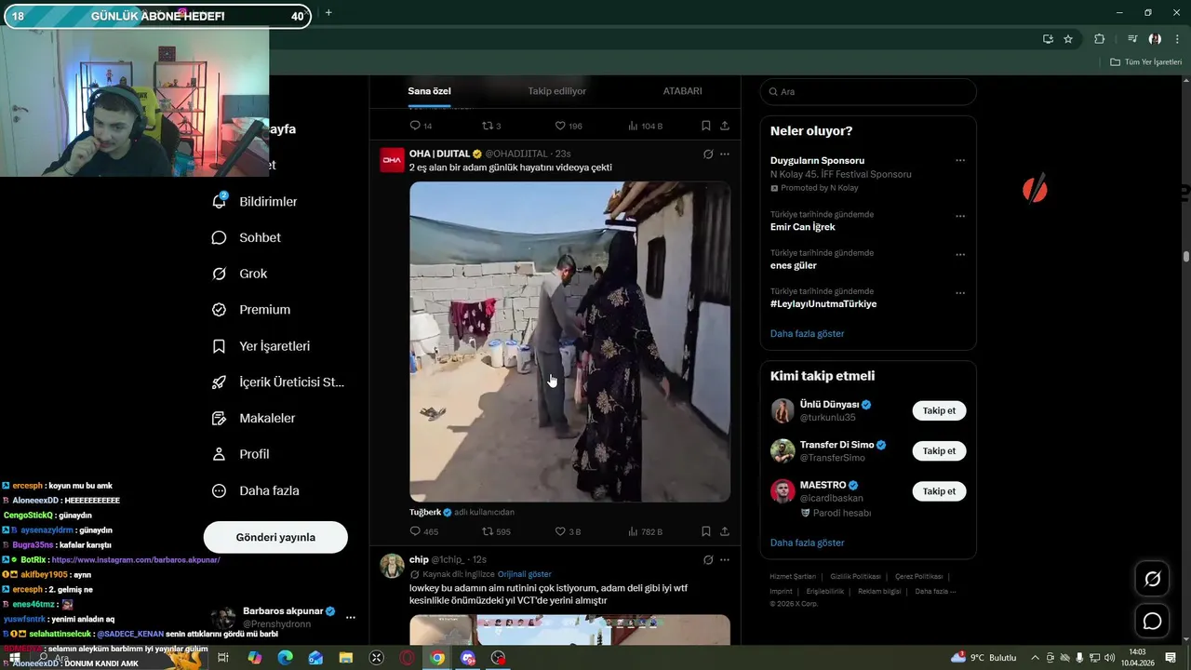Show more trends via Daha fazla göster
This screenshot has width=1191, height=670.
coord(807,333)
